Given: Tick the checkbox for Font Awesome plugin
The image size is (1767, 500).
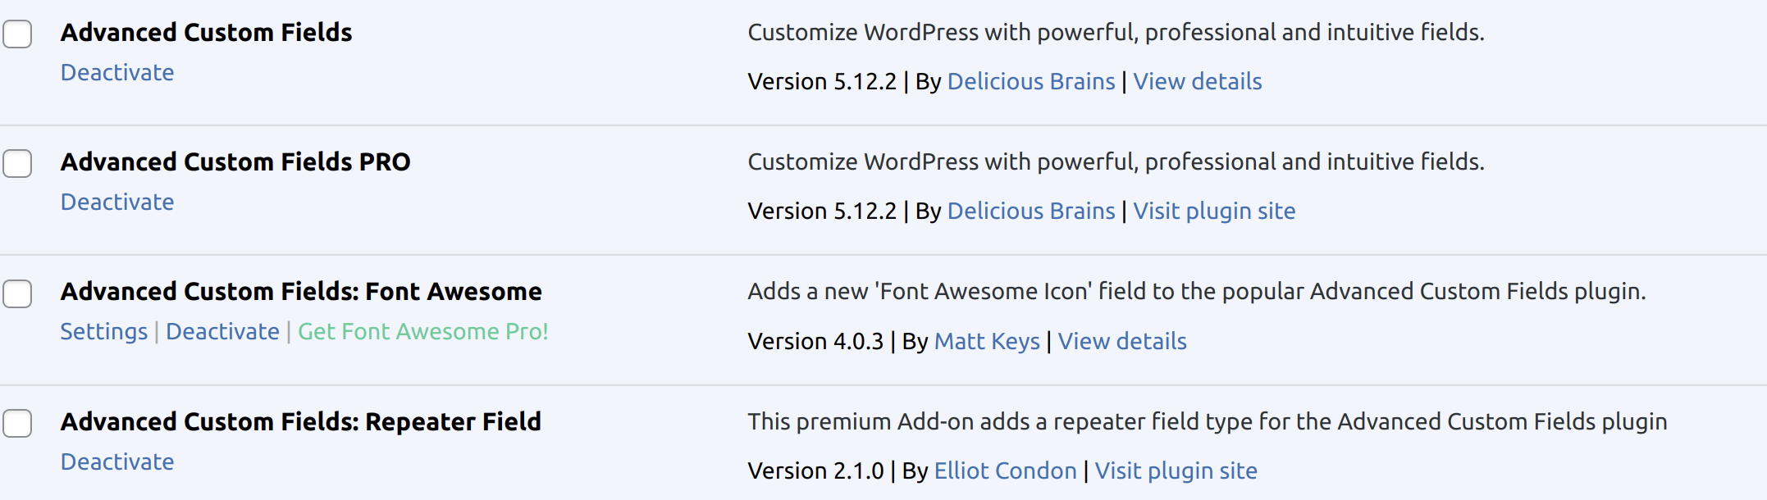Looking at the screenshot, I should pyautogui.click(x=17, y=293).
